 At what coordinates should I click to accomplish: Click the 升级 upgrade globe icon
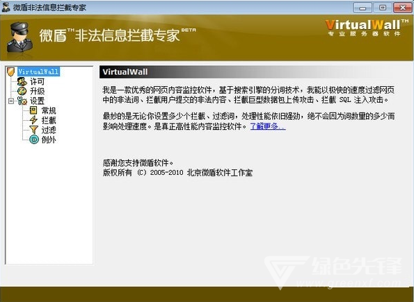[22, 91]
